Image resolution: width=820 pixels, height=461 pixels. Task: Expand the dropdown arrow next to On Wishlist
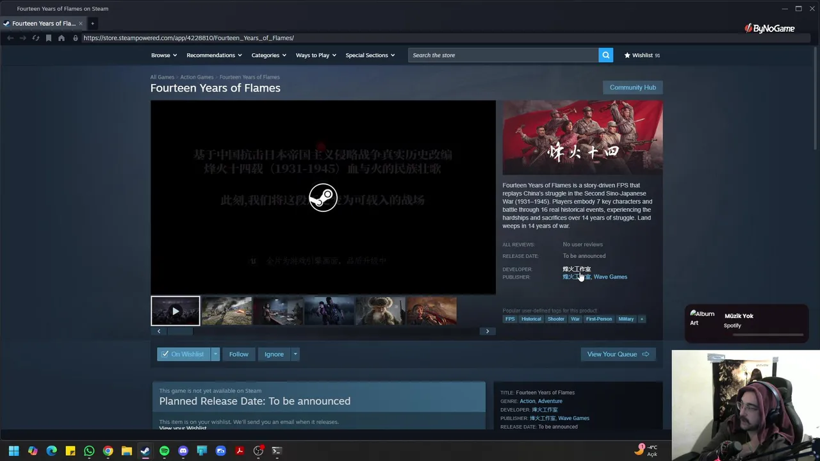click(215, 354)
